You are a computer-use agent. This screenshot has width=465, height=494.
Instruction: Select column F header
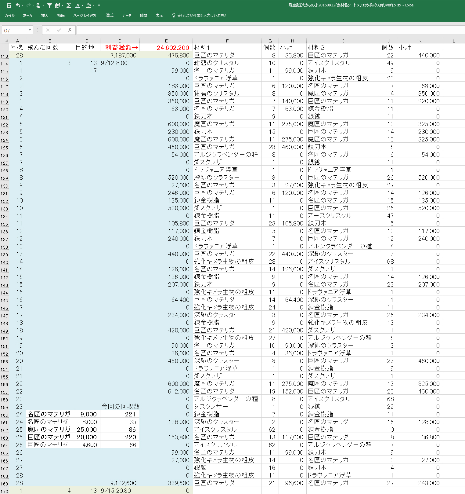pyautogui.click(x=227, y=41)
